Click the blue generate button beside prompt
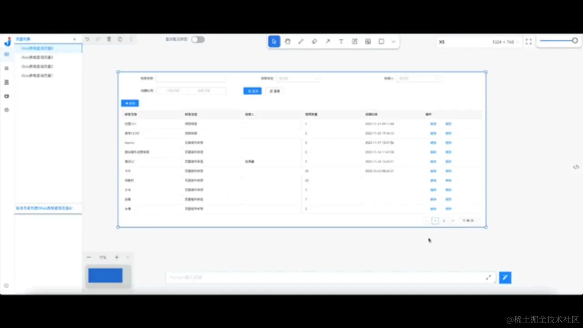The height and width of the screenshot is (328, 583). coord(505,277)
